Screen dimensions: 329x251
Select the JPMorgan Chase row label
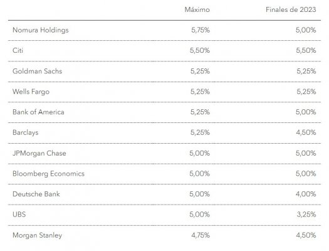coord(39,153)
